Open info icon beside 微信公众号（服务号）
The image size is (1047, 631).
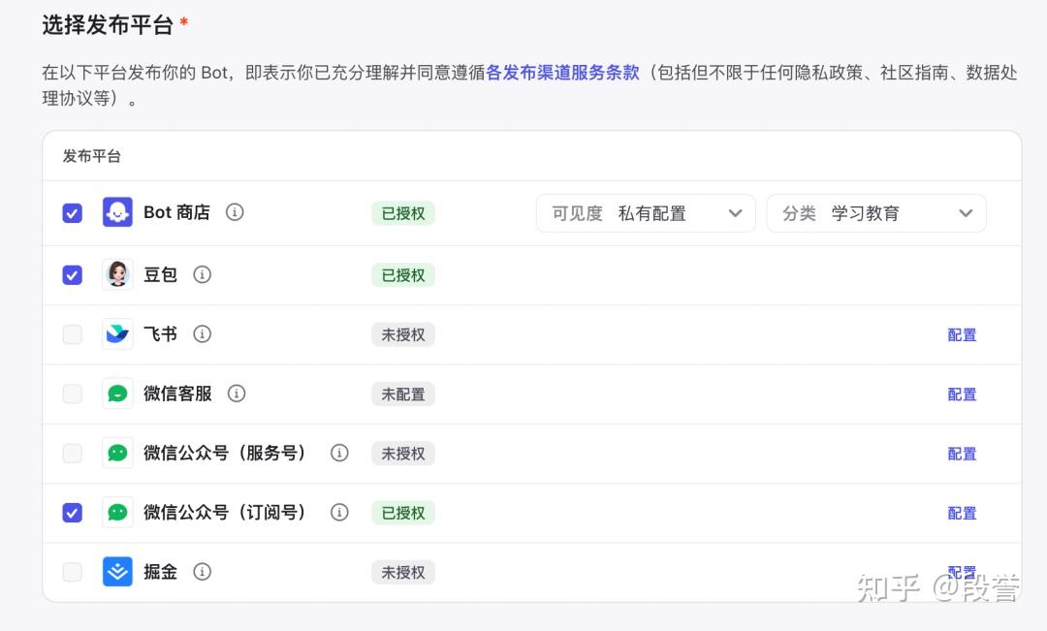coord(340,453)
